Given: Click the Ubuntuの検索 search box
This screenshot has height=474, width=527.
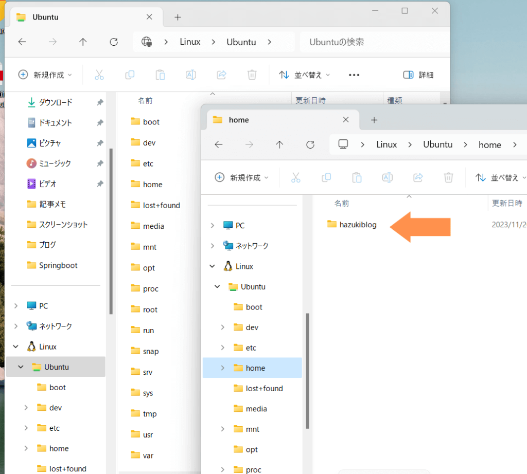Looking at the screenshot, I should coord(375,42).
